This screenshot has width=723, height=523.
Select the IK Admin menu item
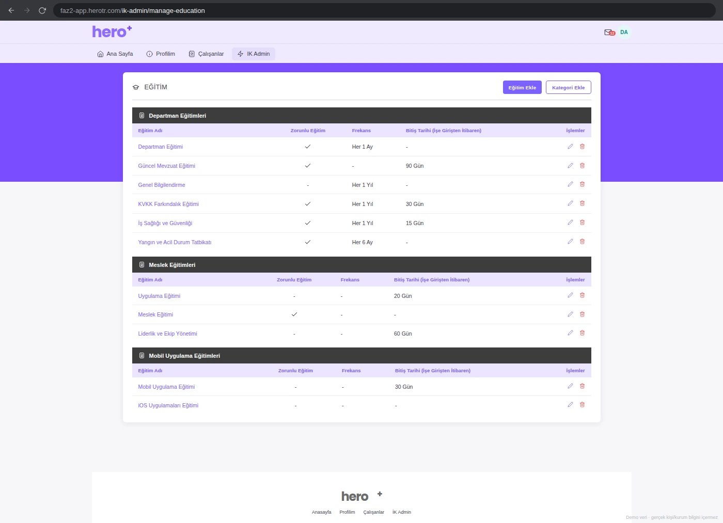(x=254, y=54)
